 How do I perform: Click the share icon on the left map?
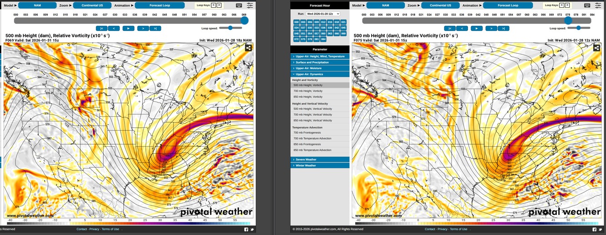click(x=248, y=47)
